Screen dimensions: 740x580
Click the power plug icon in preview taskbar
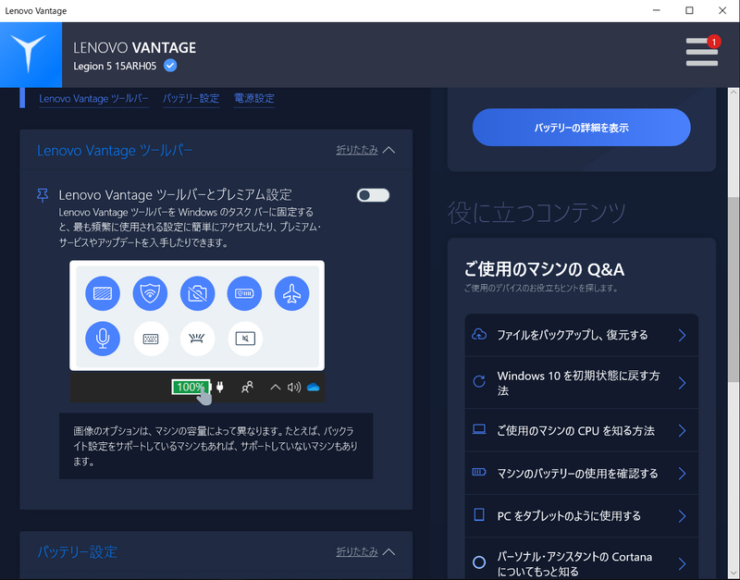[x=220, y=387]
